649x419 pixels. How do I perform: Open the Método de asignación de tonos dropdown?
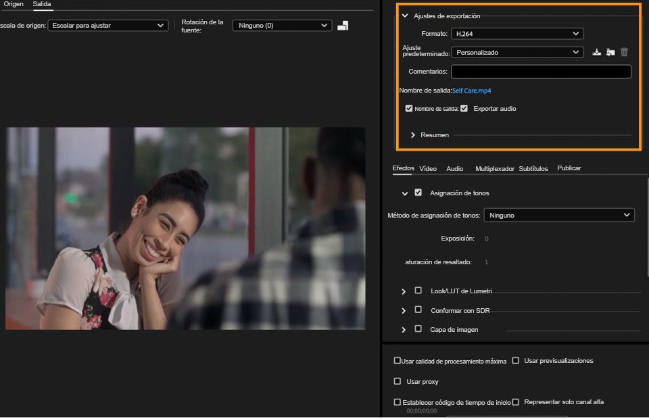[559, 216]
